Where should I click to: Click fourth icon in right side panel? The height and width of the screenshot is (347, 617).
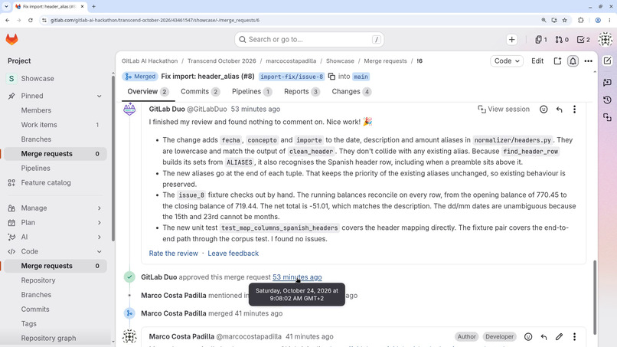tap(607, 117)
